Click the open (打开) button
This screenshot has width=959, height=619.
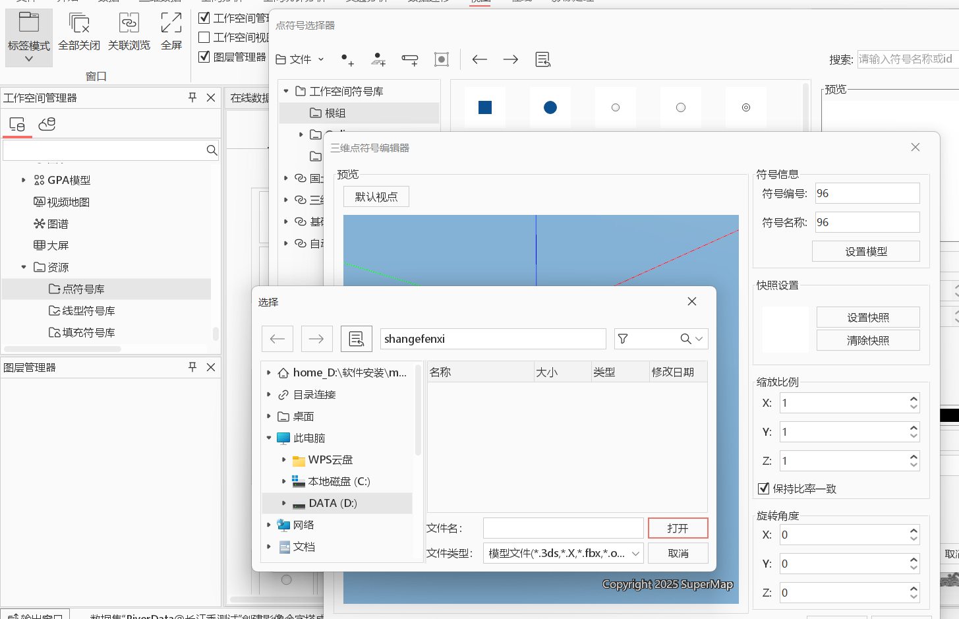pos(678,528)
